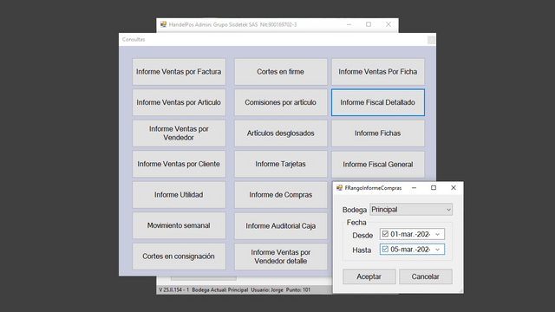Minimize the HandelPos Admin window
Viewport: 555px width, 312px height.
point(349,24)
